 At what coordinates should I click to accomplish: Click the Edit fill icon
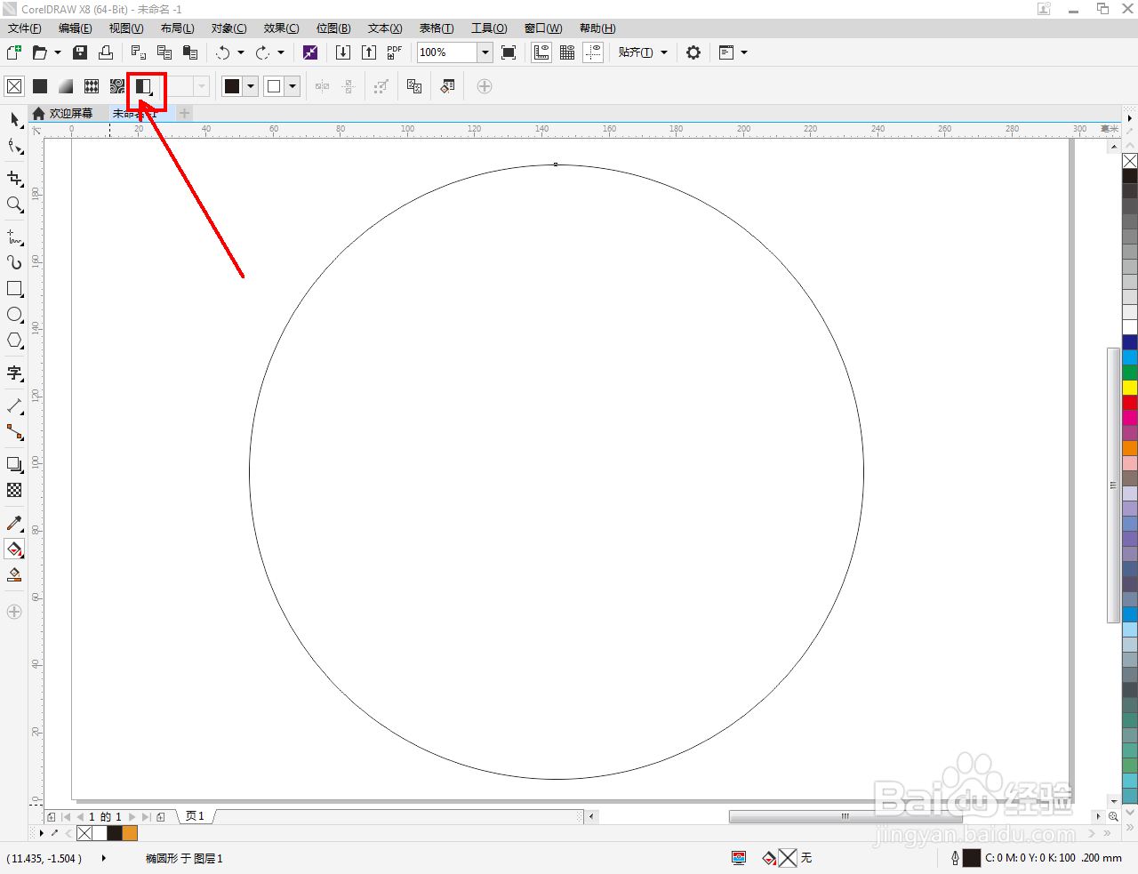(x=447, y=86)
